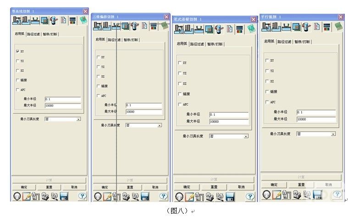Click the save floppy-disk icon in 等高线切削 dialog
This screenshot has height=218, width=354.
click(64, 196)
